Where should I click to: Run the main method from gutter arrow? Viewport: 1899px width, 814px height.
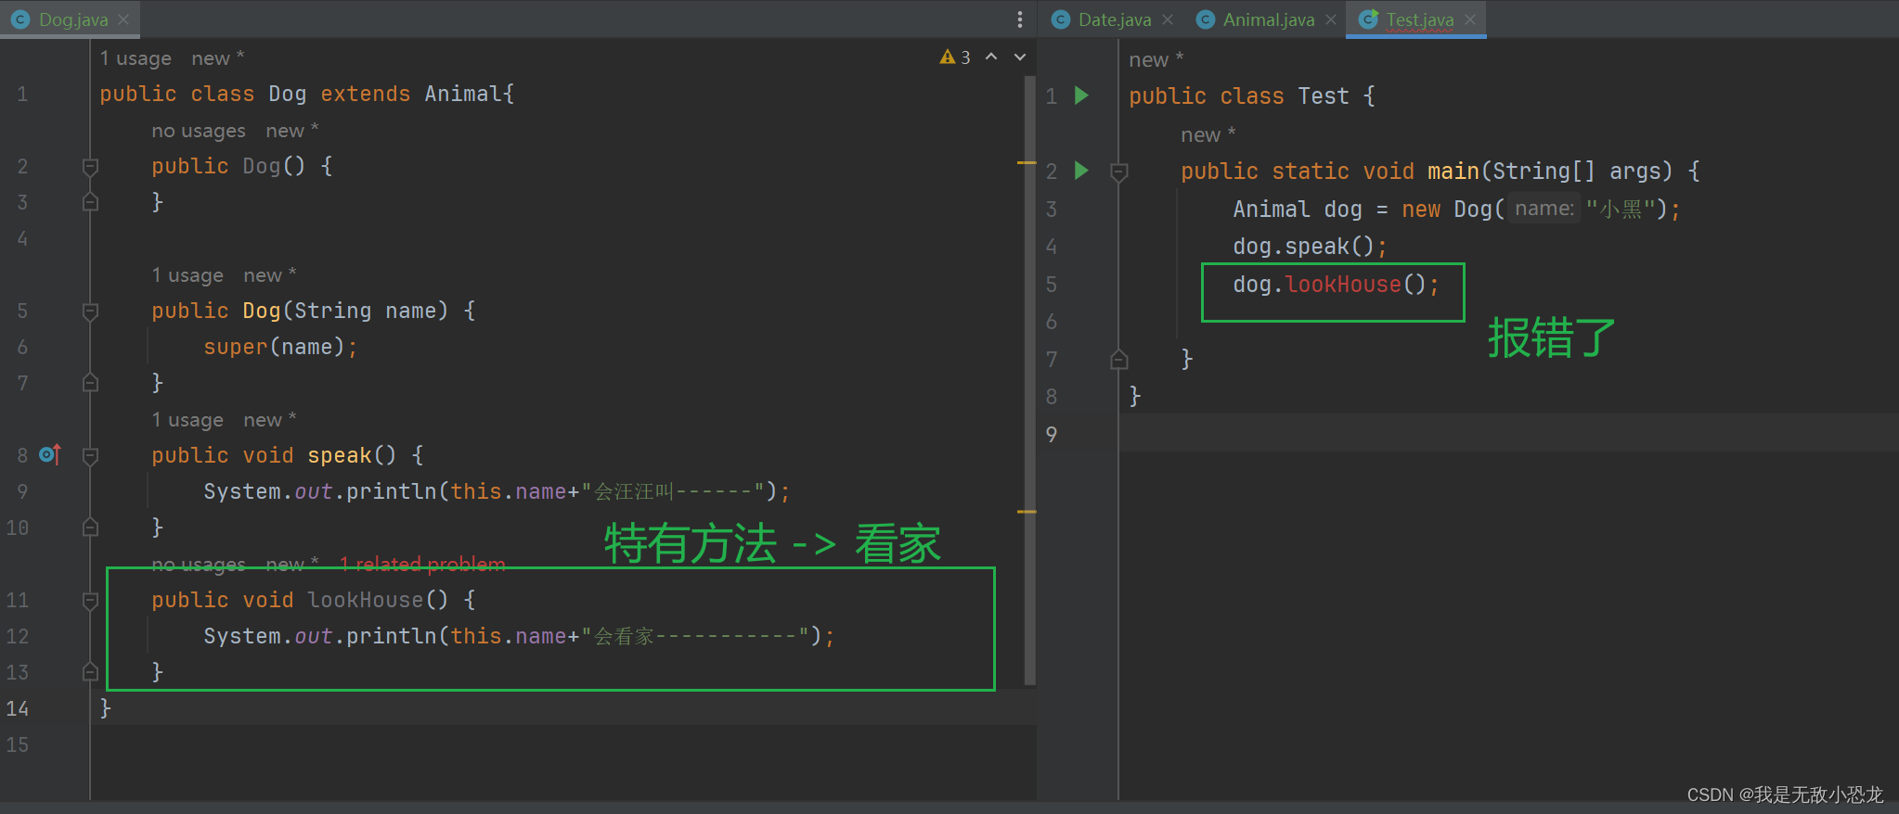point(1081,171)
